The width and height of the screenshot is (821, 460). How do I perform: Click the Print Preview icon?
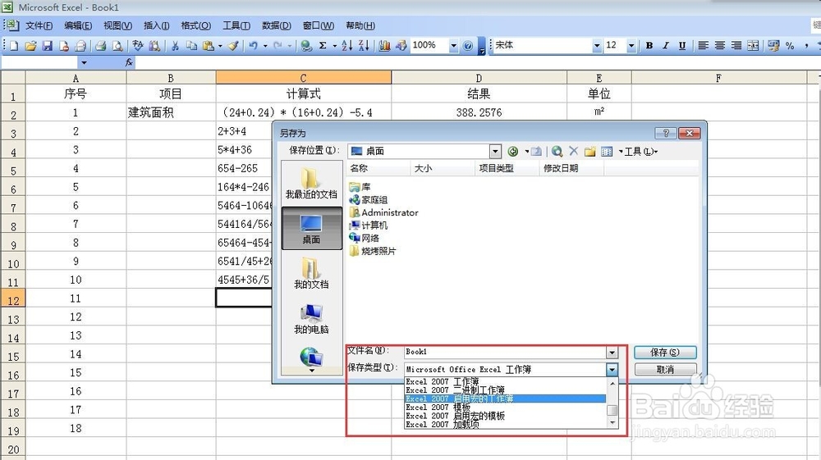[x=117, y=46]
